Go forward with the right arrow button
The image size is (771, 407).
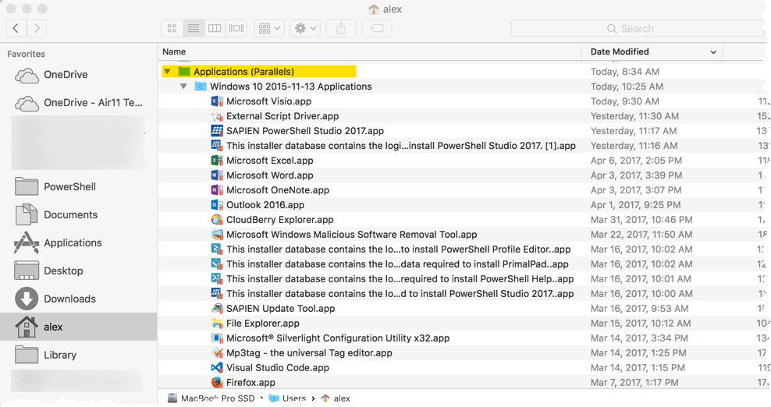click(37, 28)
